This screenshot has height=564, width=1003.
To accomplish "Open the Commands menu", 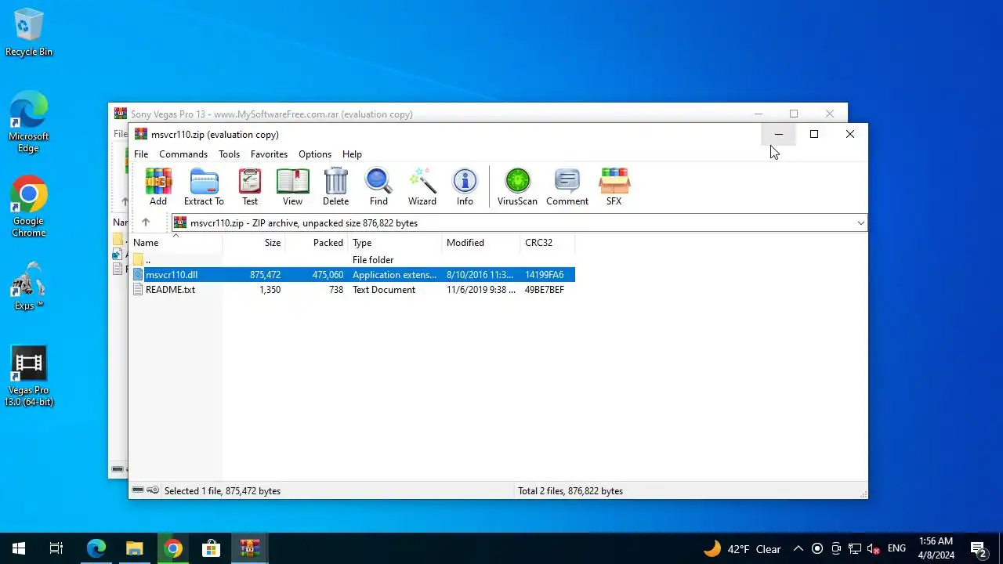I will click(x=183, y=154).
